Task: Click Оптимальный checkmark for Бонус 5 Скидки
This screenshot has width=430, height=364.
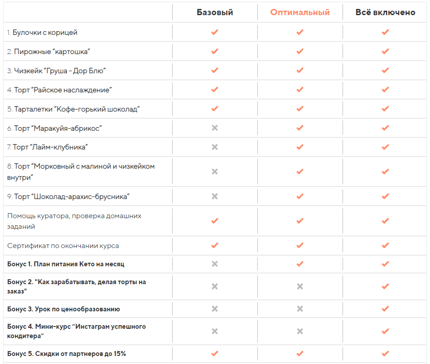Action: point(300,354)
